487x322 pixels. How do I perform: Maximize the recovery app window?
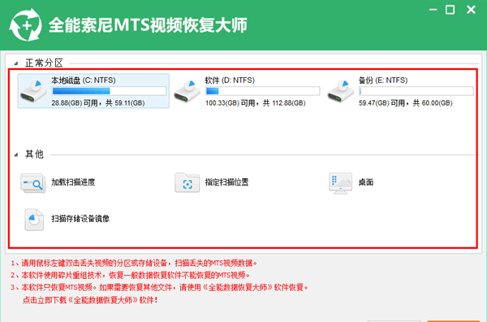click(450, 10)
